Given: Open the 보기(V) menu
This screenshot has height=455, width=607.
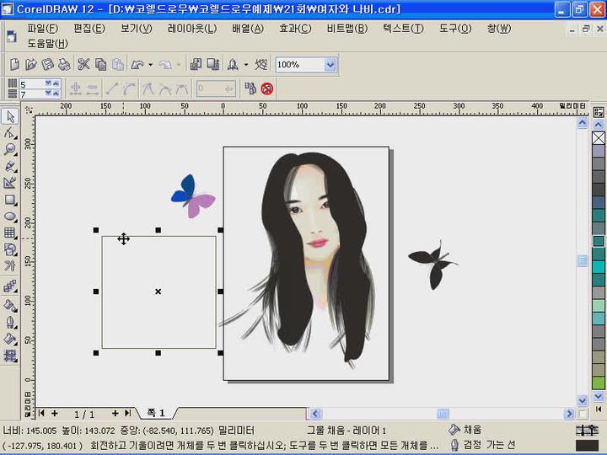Looking at the screenshot, I should [x=137, y=29].
